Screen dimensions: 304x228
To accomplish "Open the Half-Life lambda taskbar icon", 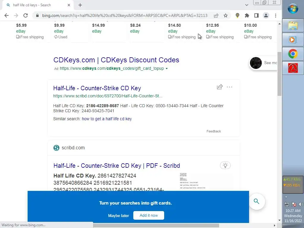I will (x=293, y=68).
